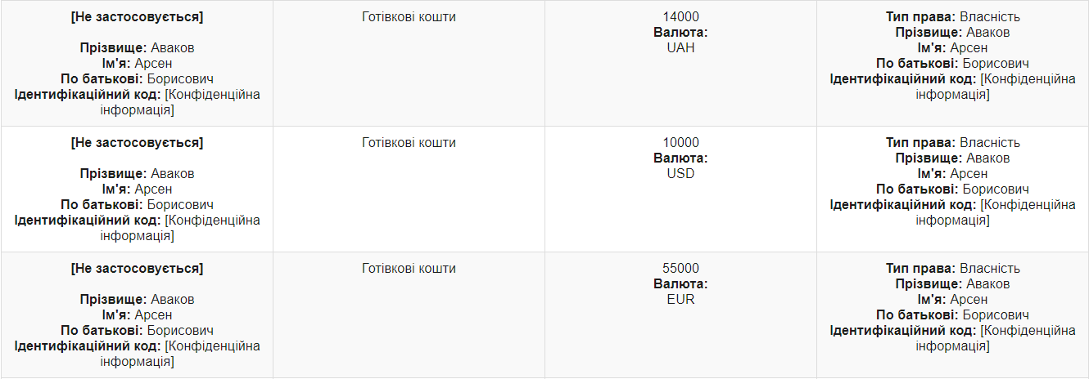Click the 10000 amount value
Screen dimensions: 1089x379
point(680,142)
